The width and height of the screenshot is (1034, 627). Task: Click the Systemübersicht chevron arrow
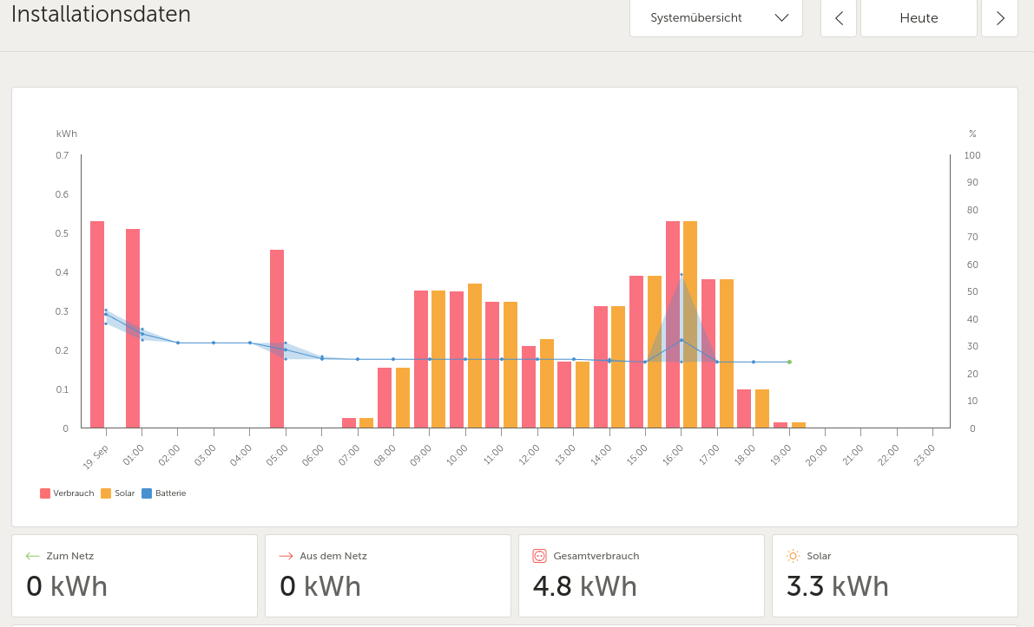coord(781,18)
